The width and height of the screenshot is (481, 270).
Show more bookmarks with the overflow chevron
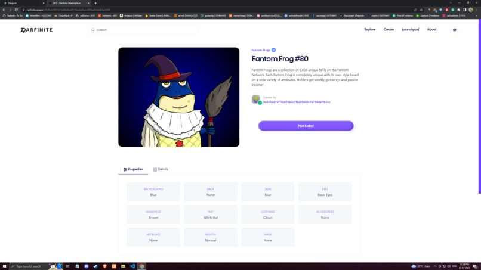(476, 15)
